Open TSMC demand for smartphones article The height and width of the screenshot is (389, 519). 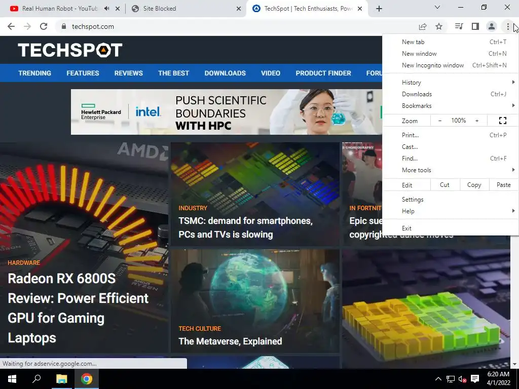[245, 227]
